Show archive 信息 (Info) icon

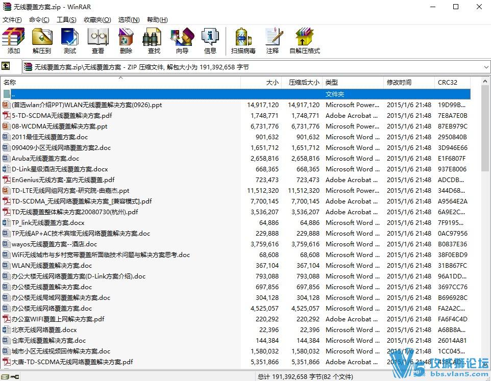(x=210, y=41)
